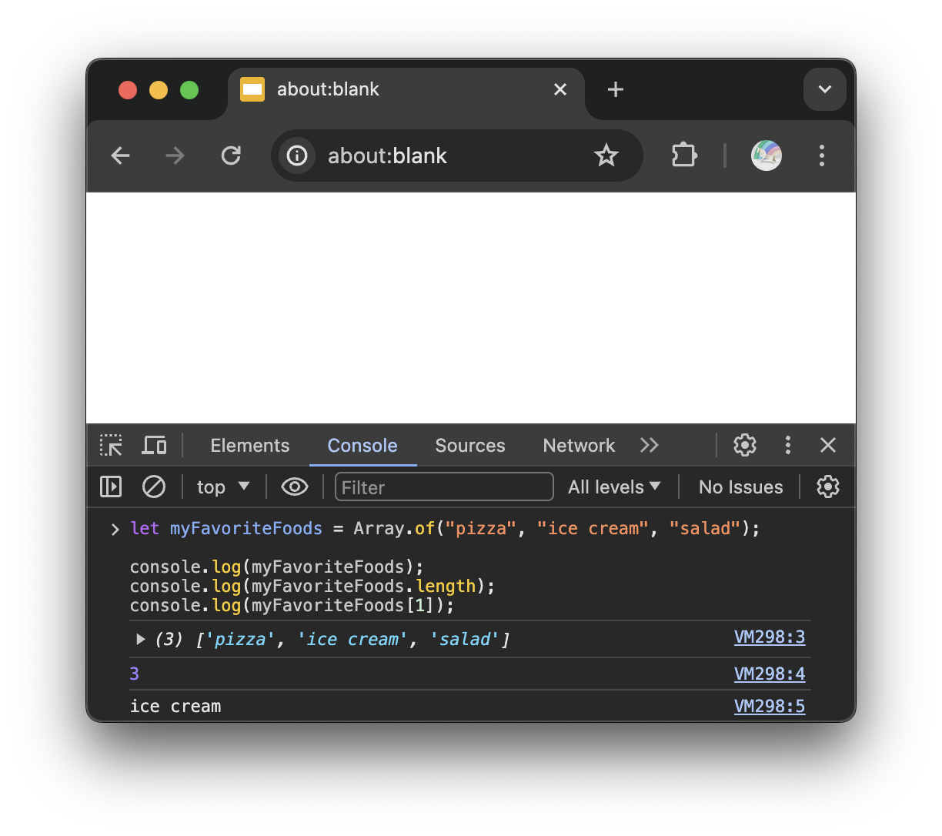942x836 pixels.
Task: Open the tab search dropdown arrow
Action: point(825,89)
